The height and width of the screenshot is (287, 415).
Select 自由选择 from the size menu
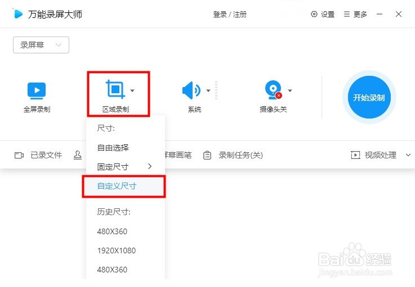coord(126,148)
